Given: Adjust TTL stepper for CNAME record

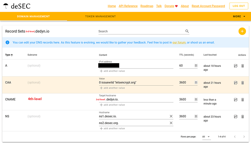Looking at the screenshot, I should [x=196, y=99].
